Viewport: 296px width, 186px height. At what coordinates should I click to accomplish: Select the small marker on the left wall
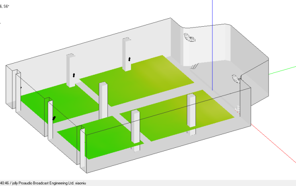(x=20, y=87)
